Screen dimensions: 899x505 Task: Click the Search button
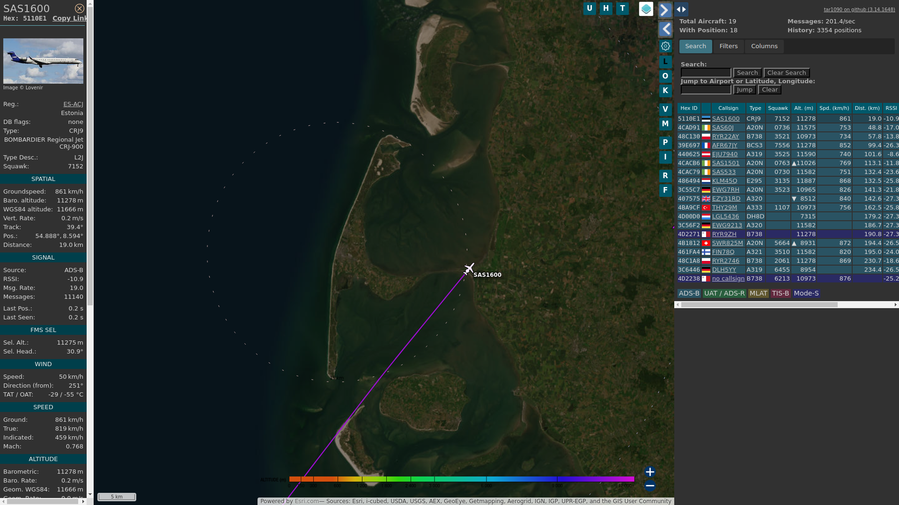747,73
